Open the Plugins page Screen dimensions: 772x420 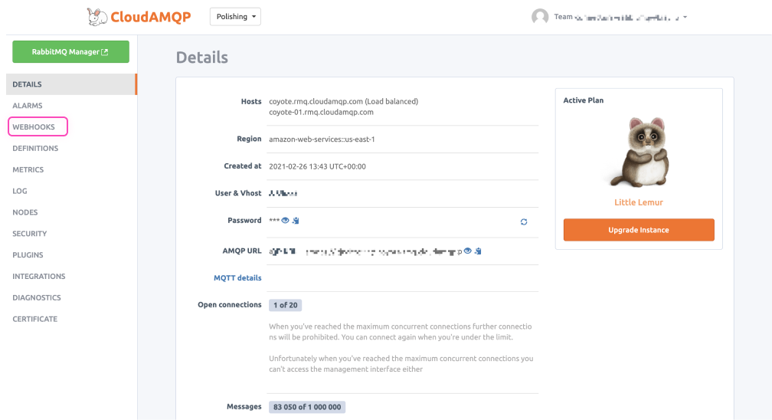point(28,255)
